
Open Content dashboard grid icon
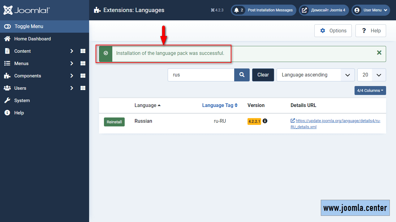[x=83, y=51]
